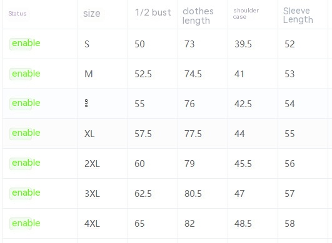Image resolution: width=332 pixels, height=243 pixels.
Task: Click the enable badge in the S row
Action: tap(25, 44)
